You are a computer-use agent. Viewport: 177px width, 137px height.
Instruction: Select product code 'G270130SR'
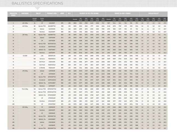point(52,71)
